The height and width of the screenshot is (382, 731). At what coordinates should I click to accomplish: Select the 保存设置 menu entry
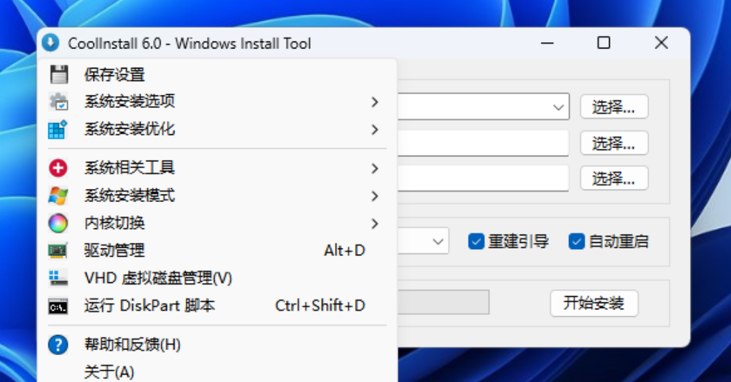coord(217,75)
